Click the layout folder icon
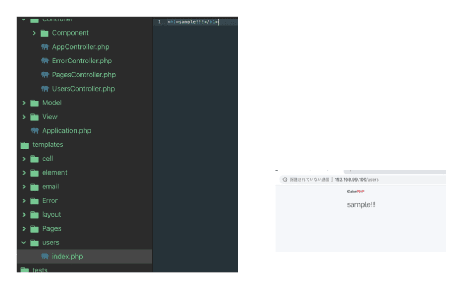 click(x=35, y=215)
